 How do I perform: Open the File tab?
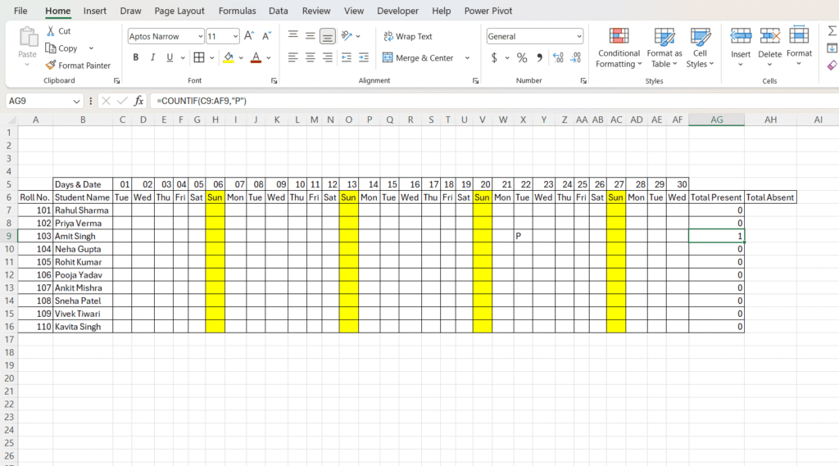[20, 11]
